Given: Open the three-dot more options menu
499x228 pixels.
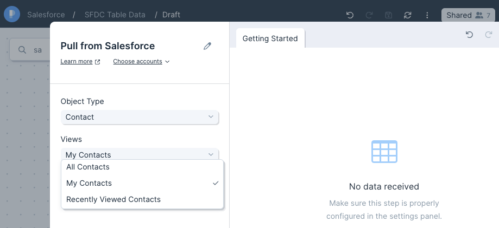Looking at the screenshot, I should [x=427, y=15].
